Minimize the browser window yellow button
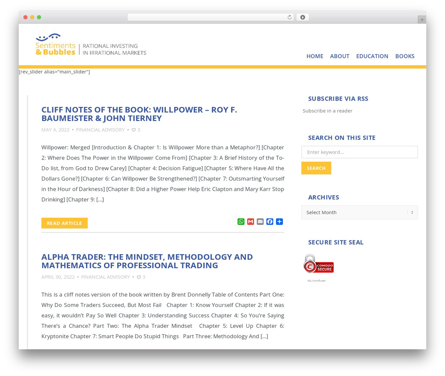Screen dimensions: 445x376 (32, 17)
